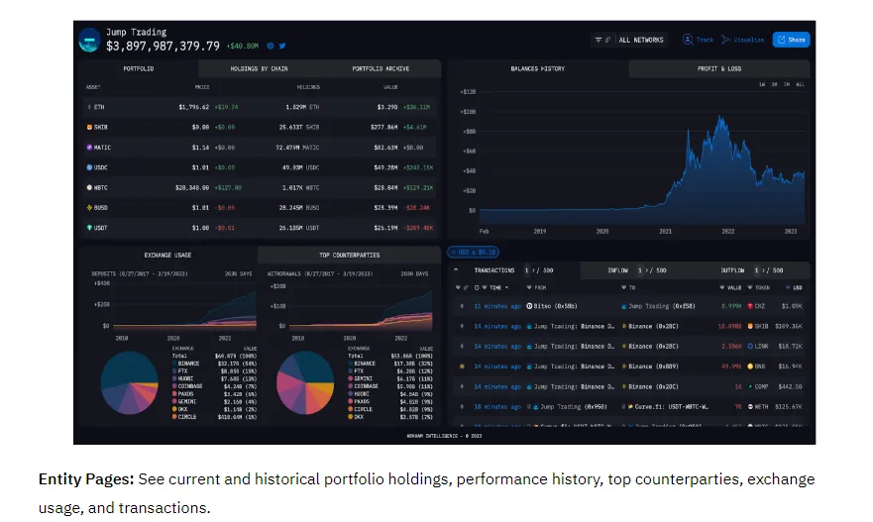Open the All Networks selector
The width and height of the screenshot is (873, 522).
coord(641,40)
